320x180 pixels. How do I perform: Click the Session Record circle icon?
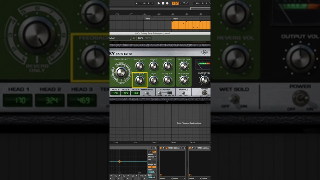[187, 3]
